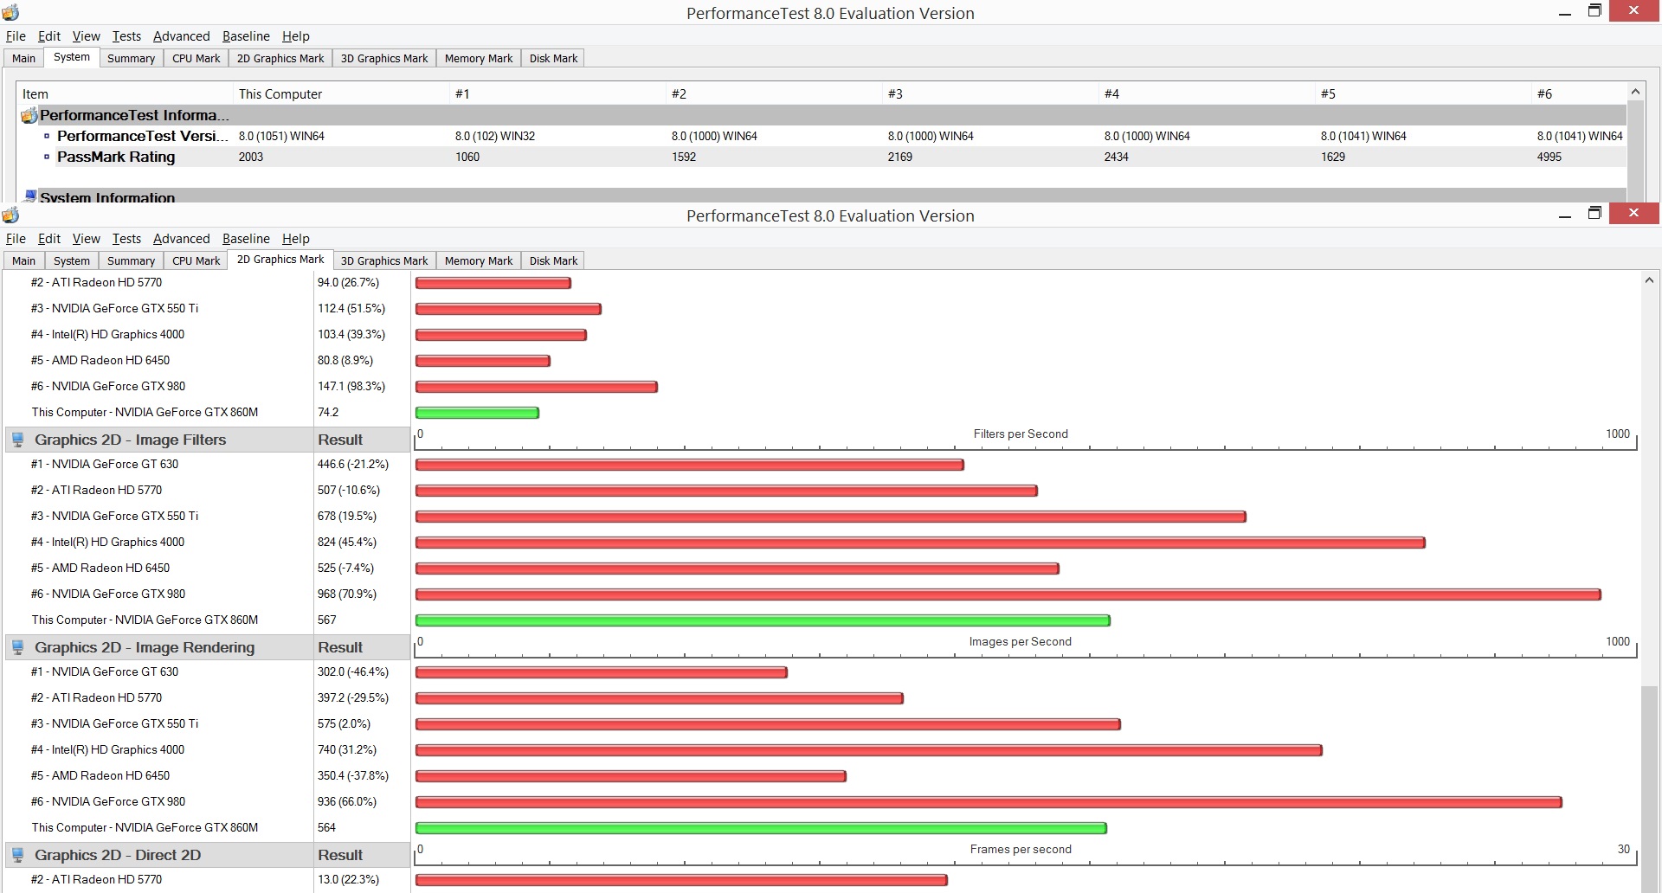This screenshot has width=1662, height=893.
Task: Click the green GTX 860M Image Rendering bar
Action: click(761, 828)
